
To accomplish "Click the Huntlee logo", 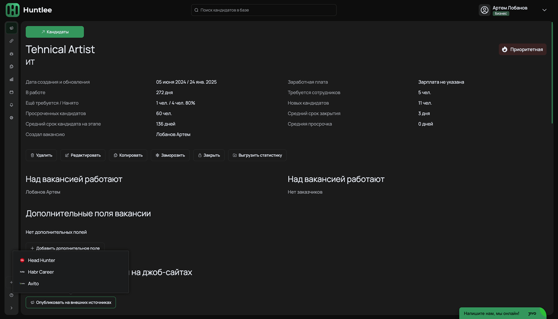I will click(x=29, y=10).
